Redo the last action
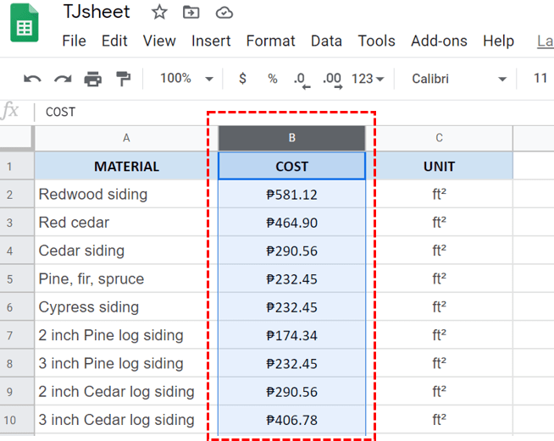This screenshot has height=441, width=554. click(63, 79)
